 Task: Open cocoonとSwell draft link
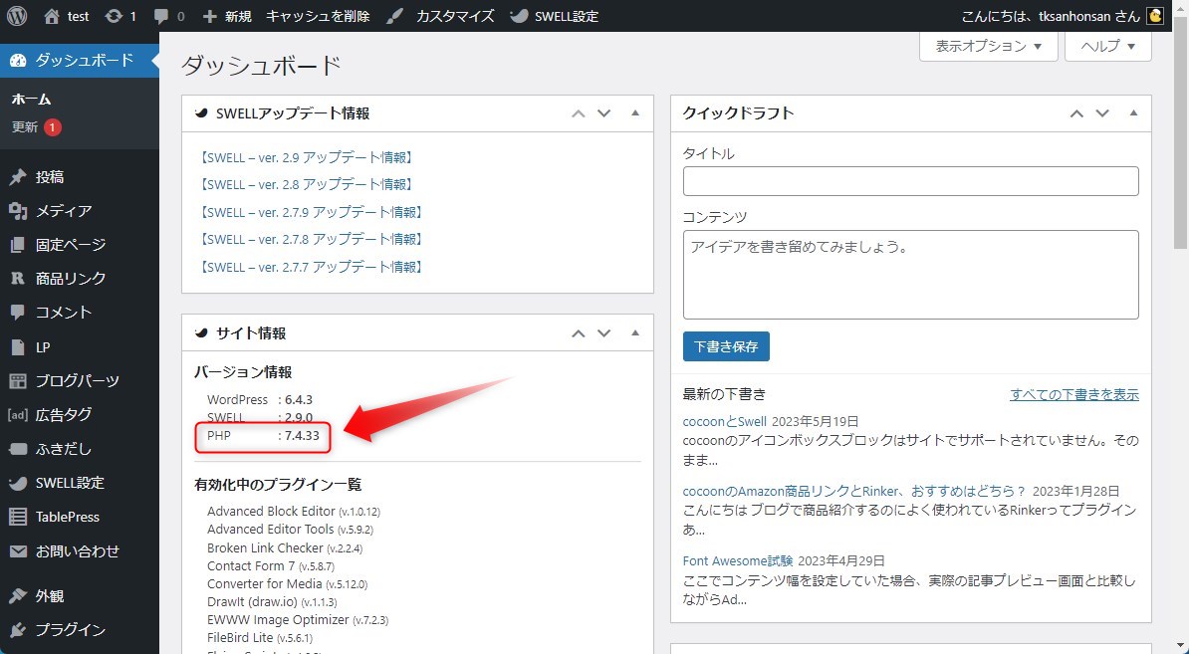coord(724,421)
